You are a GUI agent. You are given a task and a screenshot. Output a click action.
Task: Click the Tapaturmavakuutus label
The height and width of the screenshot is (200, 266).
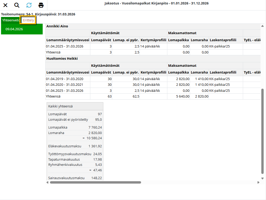(x=64, y=159)
